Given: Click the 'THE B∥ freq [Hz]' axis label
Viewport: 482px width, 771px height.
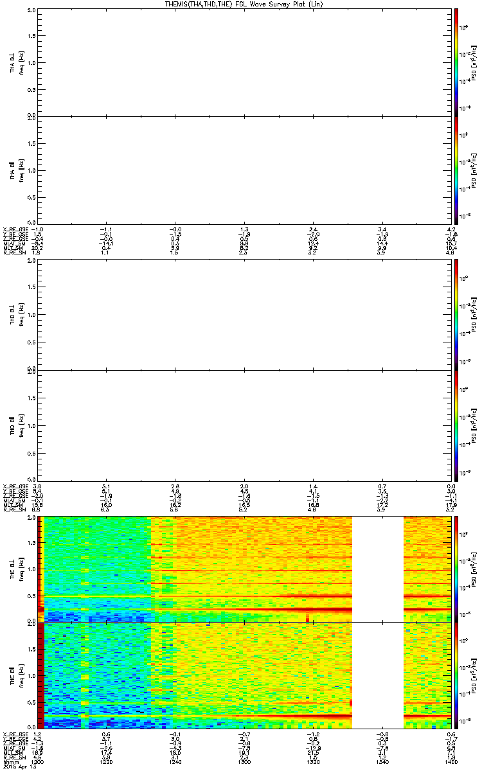Looking at the screenshot, I should 18,675.
